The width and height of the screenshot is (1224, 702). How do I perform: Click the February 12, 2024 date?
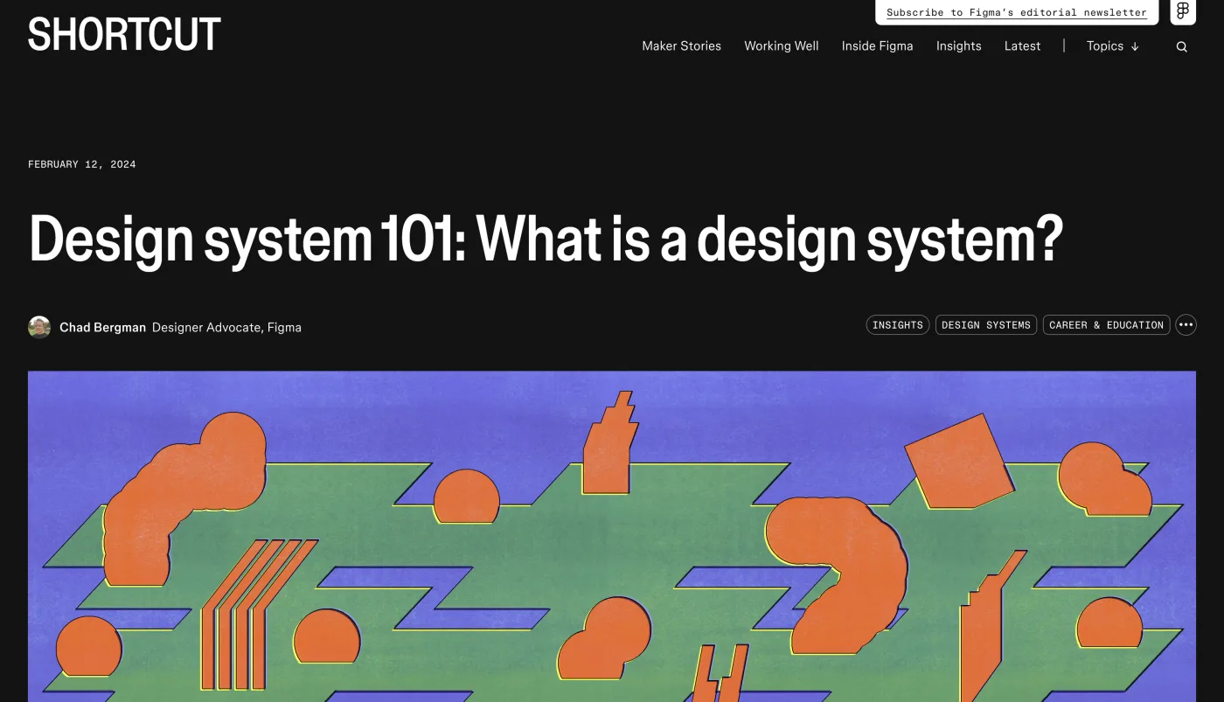coord(82,164)
